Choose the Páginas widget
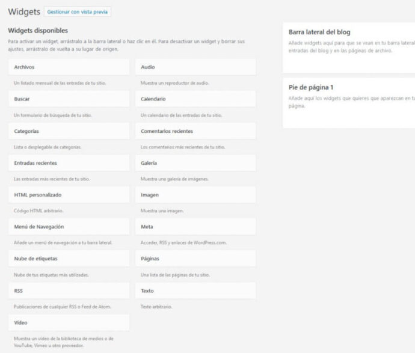This screenshot has width=415, height=353. (195, 259)
